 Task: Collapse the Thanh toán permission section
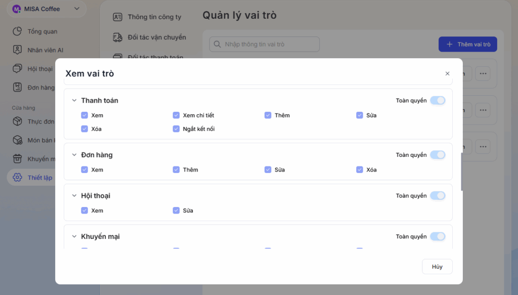pyautogui.click(x=74, y=101)
